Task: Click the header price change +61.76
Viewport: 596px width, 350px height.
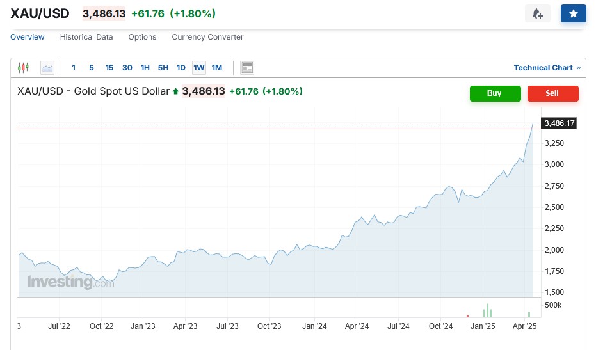Action: pos(148,13)
